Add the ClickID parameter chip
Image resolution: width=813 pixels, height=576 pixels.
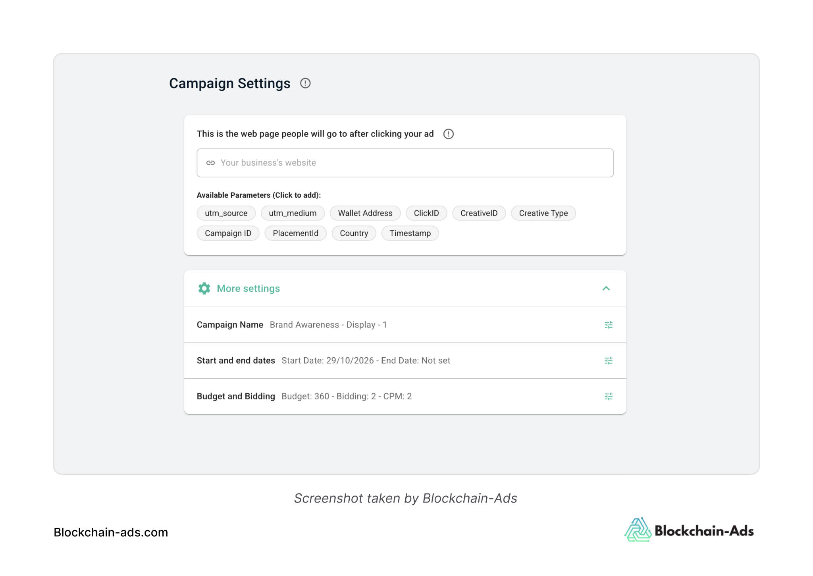pos(426,213)
